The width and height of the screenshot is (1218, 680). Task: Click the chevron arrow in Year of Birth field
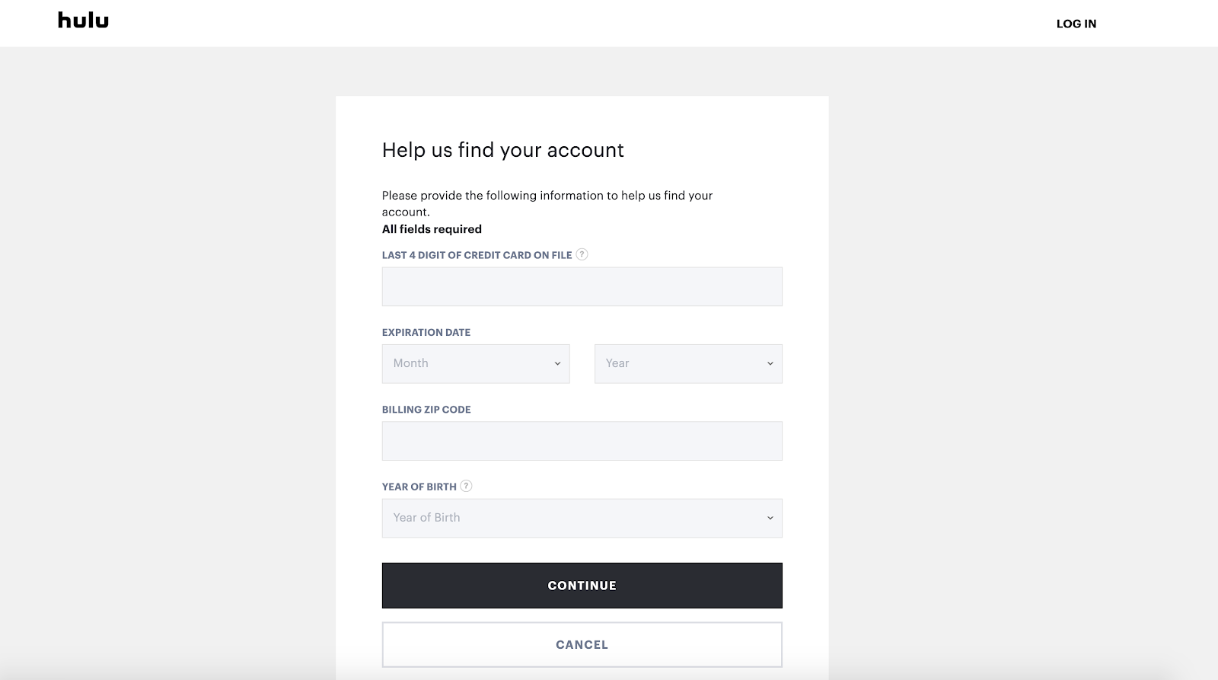click(770, 519)
